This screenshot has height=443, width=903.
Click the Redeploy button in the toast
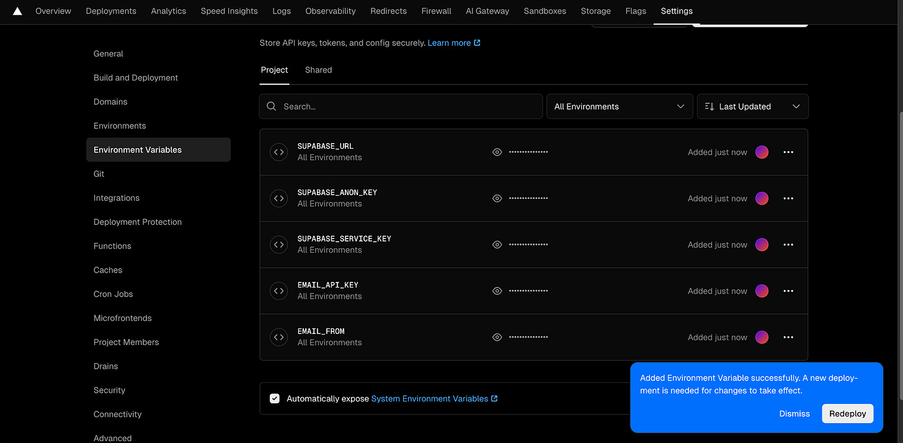847,413
